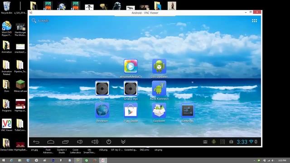The image size is (290, 163).
Task: Select the ToBeConv... folder icon
Action: click(x=20, y=125)
